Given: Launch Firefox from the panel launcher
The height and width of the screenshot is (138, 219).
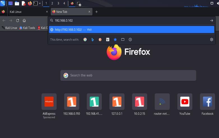Looking at the screenshot, I should tap(30, 3).
